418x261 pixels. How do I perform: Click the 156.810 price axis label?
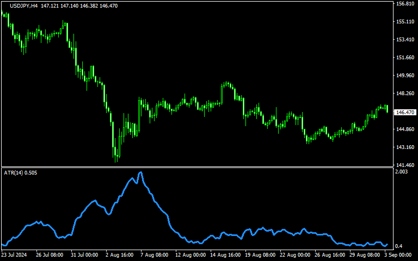[x=405, y=4]
